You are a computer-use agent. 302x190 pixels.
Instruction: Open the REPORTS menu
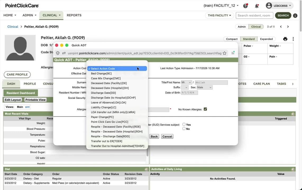pos(74,15)
